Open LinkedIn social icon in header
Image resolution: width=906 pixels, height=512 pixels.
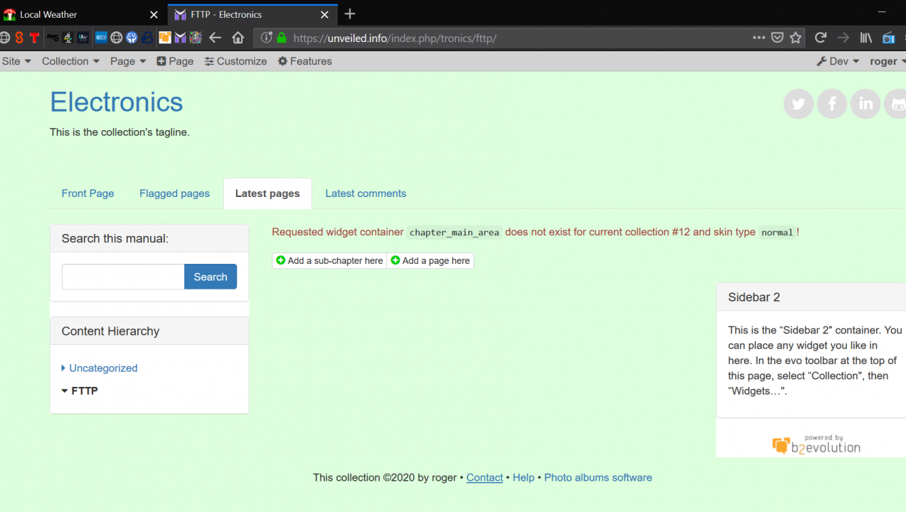(865, 104)
